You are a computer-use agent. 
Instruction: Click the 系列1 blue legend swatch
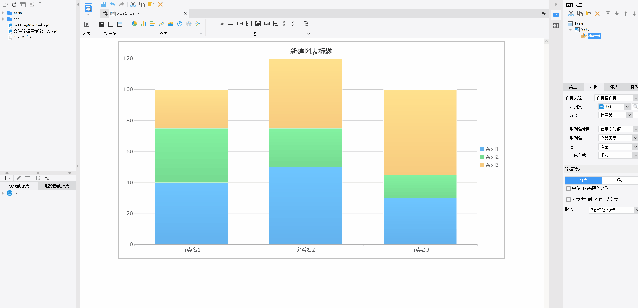coord(482,149)
